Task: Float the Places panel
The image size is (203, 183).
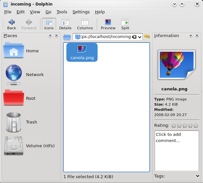Action: tap(50, 35)
